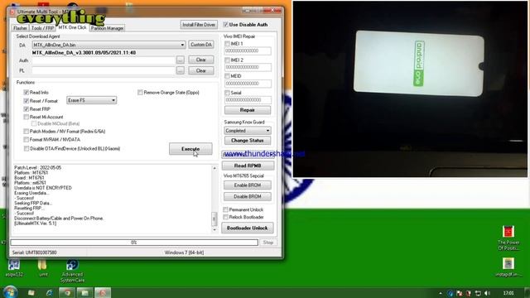Click the Show desktop button at the taskbar end
The image size is (530, 298).
(528, 292)
